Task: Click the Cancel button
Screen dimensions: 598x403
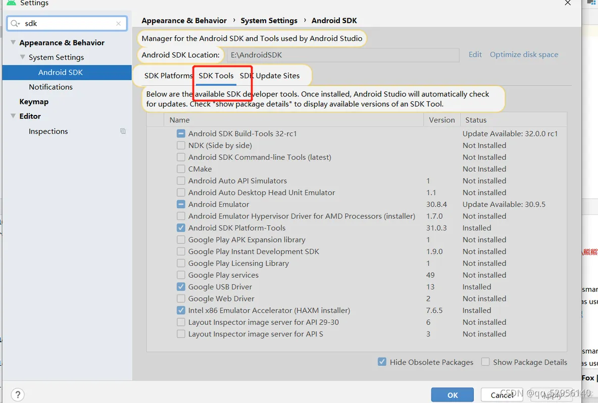Action: coord(502,395)
